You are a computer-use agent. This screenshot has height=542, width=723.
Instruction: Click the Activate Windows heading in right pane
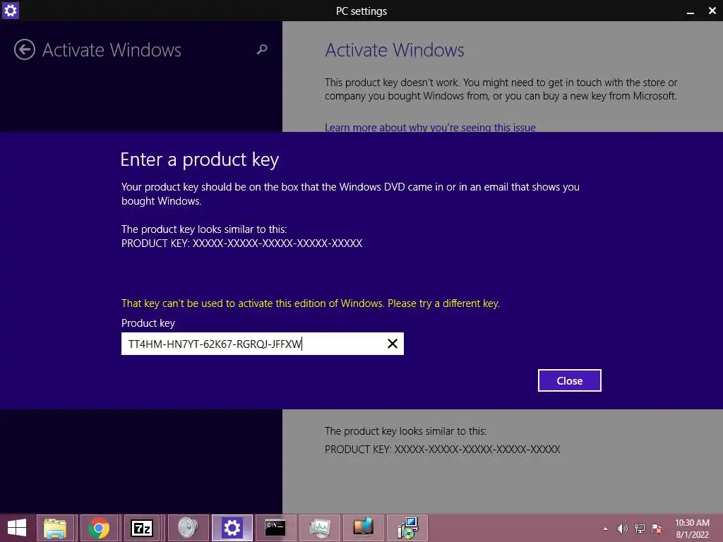395,50
